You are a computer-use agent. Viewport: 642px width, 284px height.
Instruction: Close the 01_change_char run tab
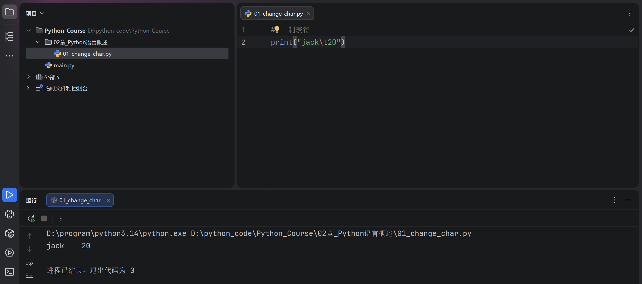pyautogui.click(x=108, y=200)
